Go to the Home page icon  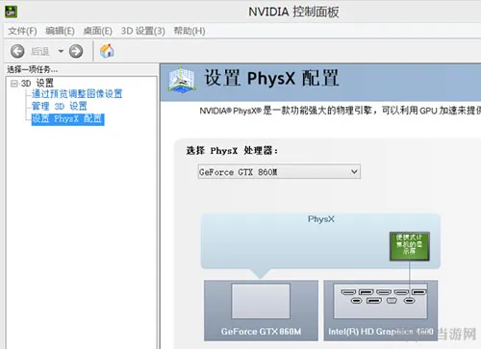[x=107, y=51]
